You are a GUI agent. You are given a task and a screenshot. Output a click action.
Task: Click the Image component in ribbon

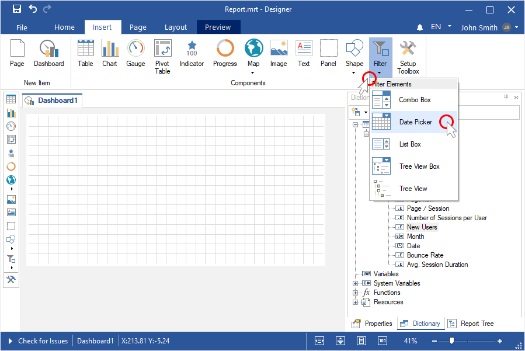(x=279, y=53)
